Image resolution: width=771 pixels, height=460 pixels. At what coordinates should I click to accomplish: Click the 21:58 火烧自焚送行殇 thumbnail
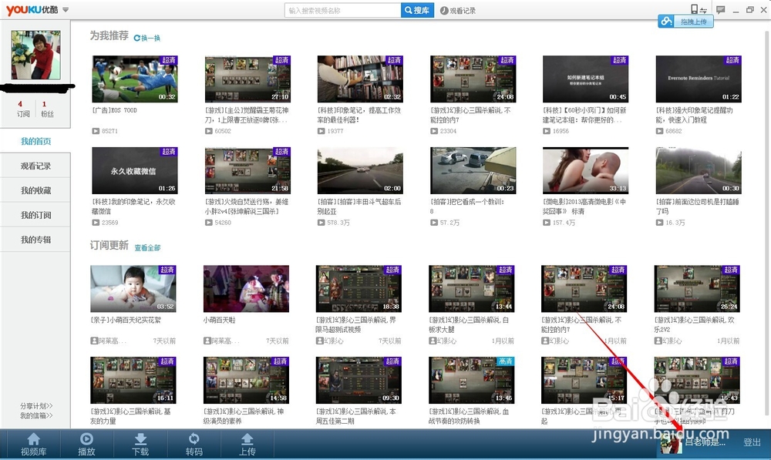click(247, 170)
